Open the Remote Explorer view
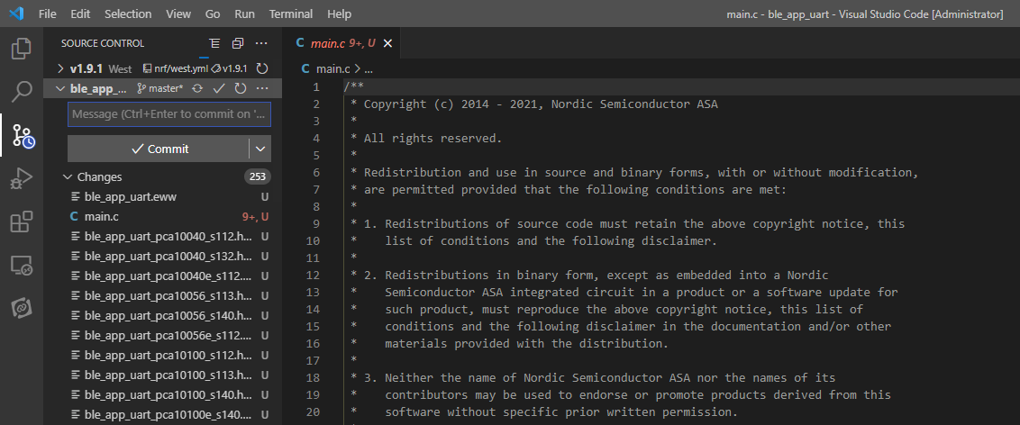 (x=22, y=265)
